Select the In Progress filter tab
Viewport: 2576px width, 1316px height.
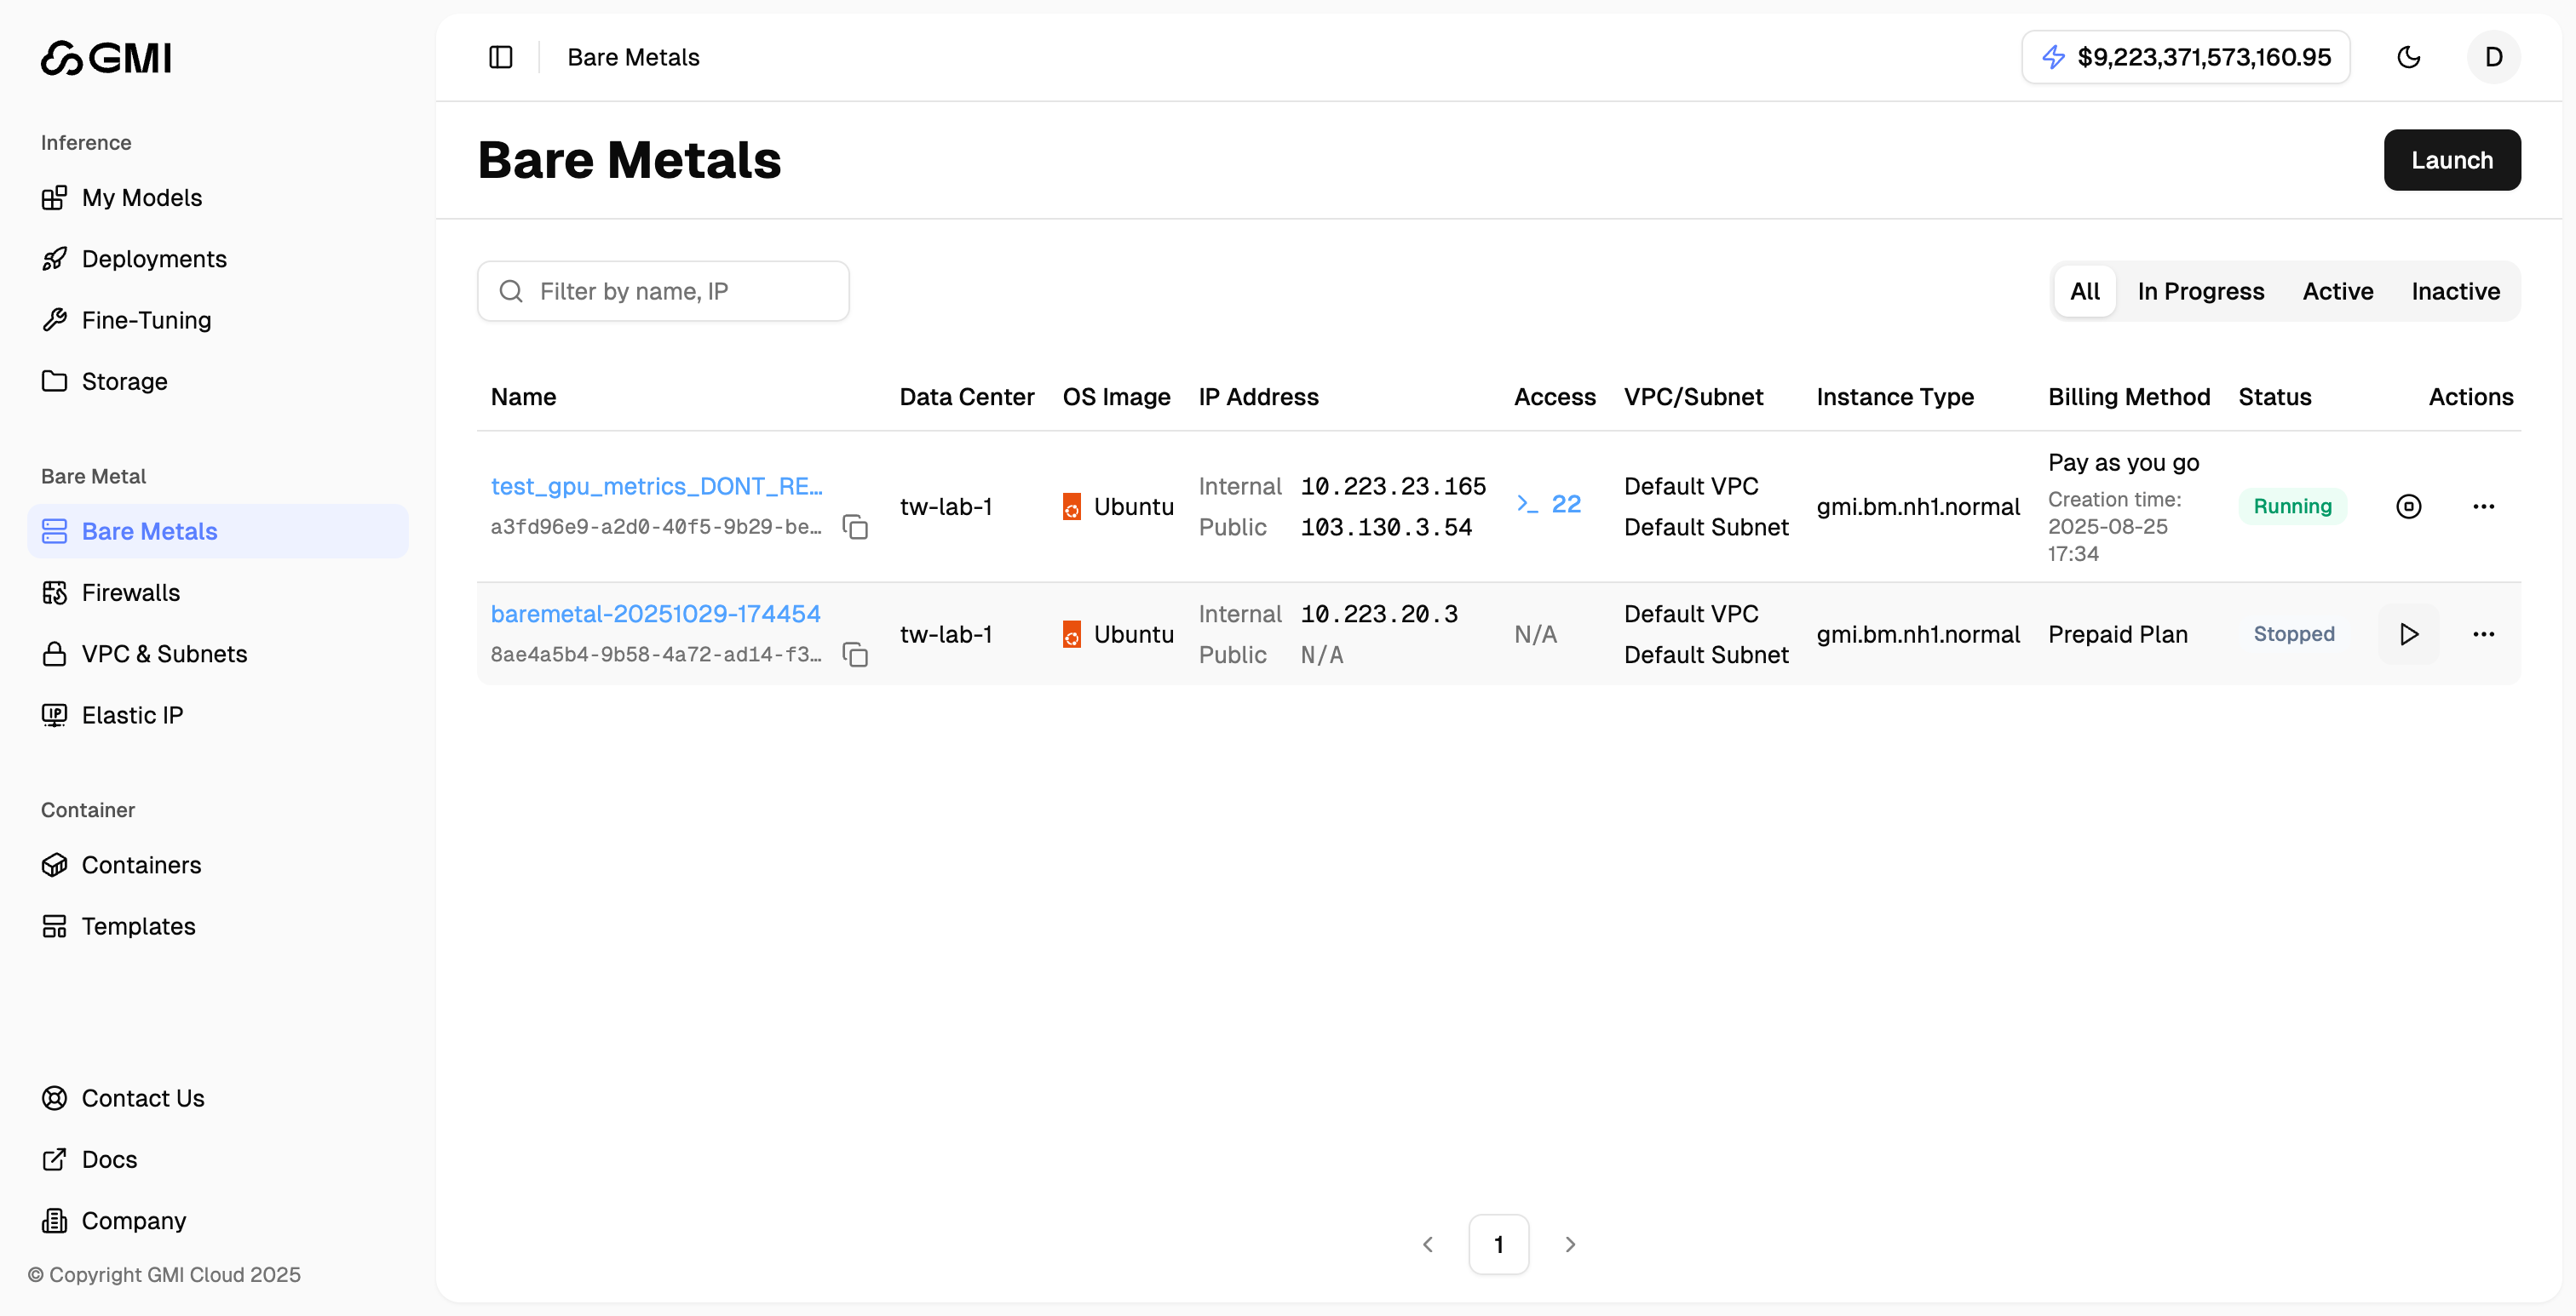tap(2201, 291)
